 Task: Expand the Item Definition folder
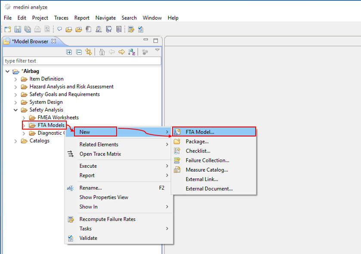click(16, 79)
